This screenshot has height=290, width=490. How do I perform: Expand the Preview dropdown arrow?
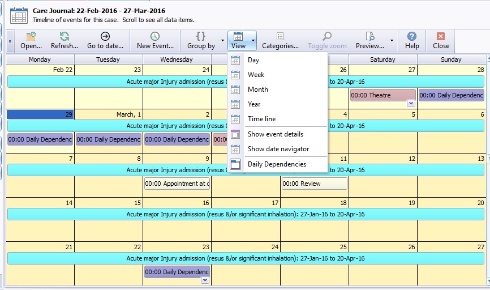pyautogui.click(x=392, y=40)
